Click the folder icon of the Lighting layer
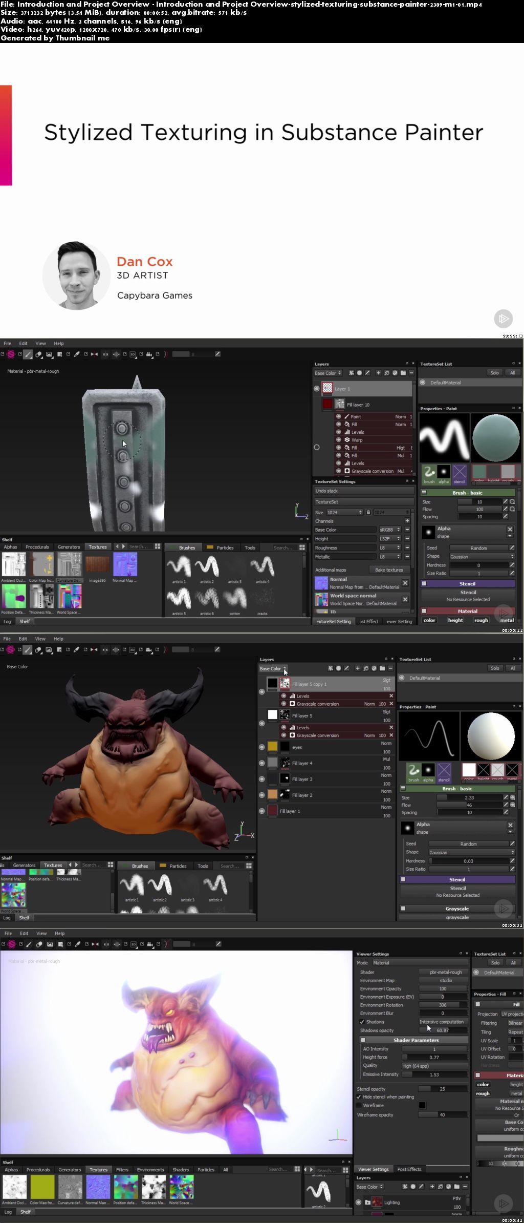Screen dimensions: 524x1223 pyautogui.click(x=367, y=1202)
